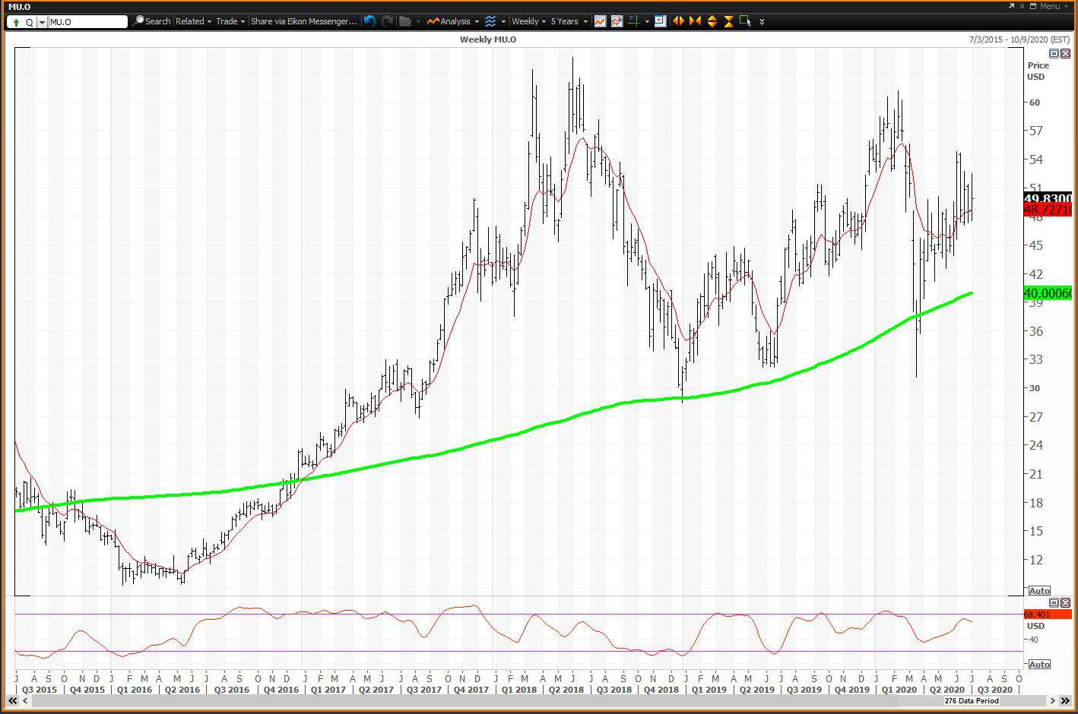Click the black 49.8300 price label

pyautogui.click(x=1048, y=198)
